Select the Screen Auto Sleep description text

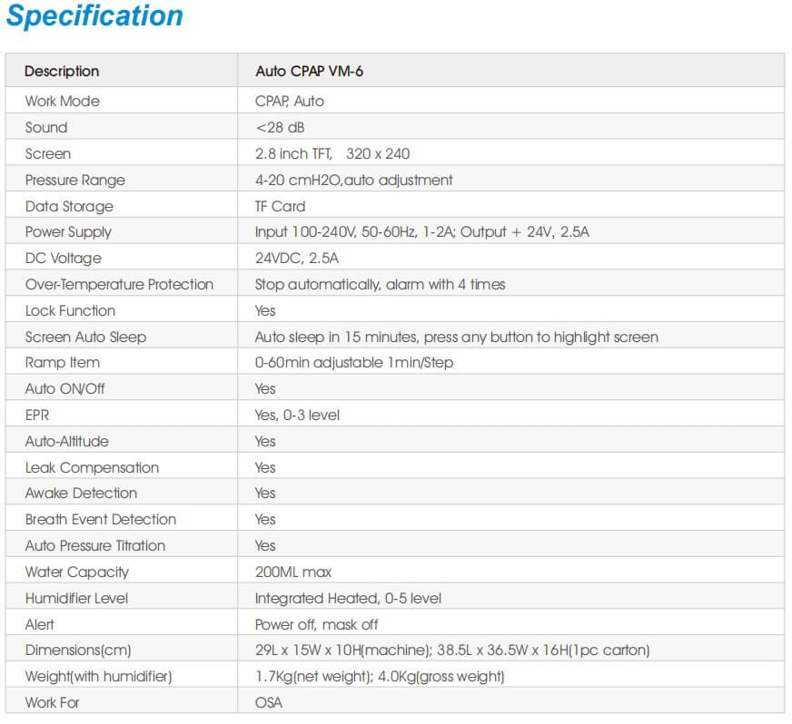(x=456, y=337)
